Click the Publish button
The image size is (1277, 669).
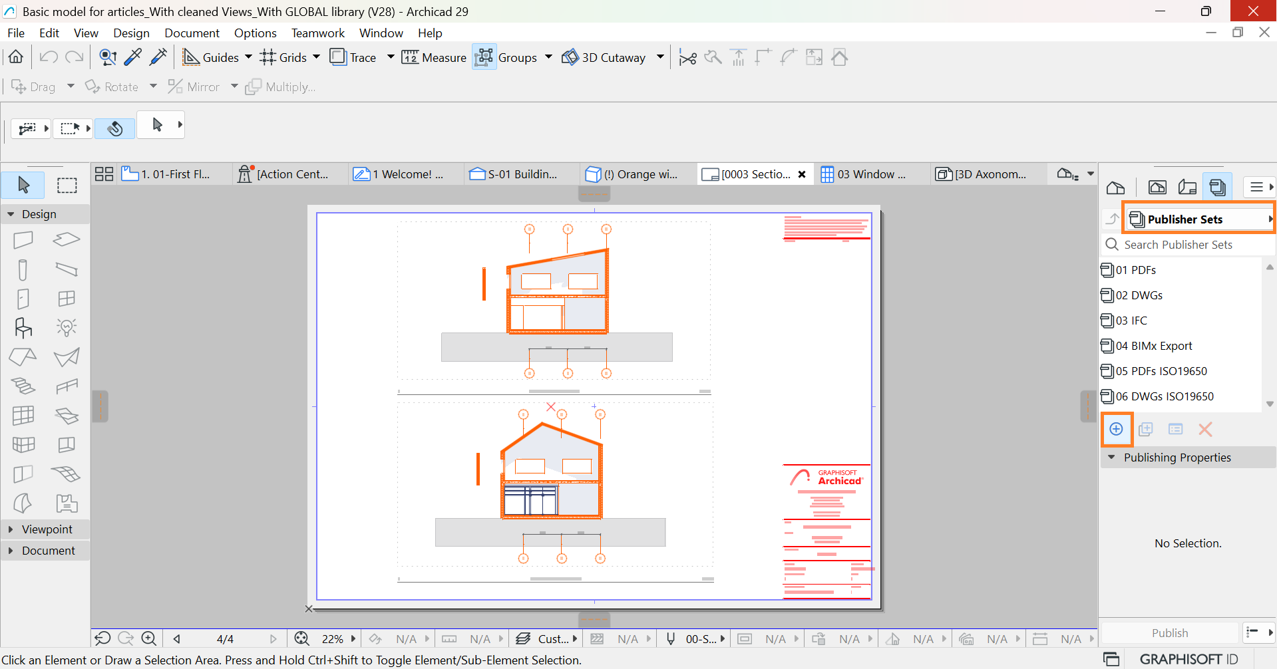click(1170, 633)
